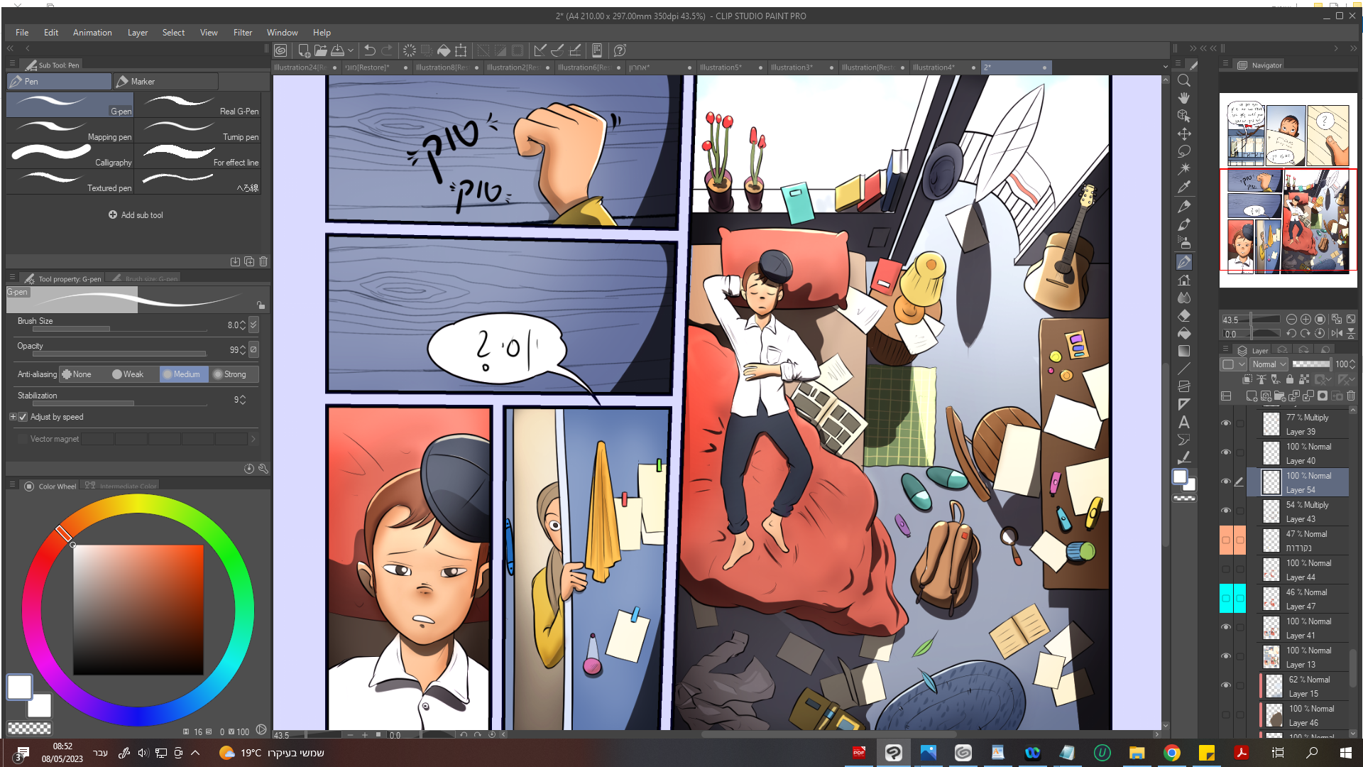Open the Filter menu
Viewport: 1363px width, 767px height.
[x=242, y=33]
